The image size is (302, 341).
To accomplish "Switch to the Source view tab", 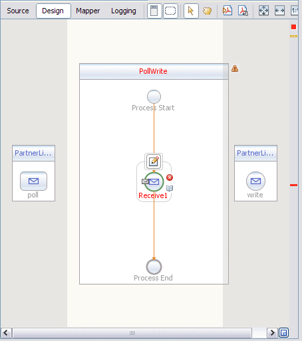I will [18, 11].
